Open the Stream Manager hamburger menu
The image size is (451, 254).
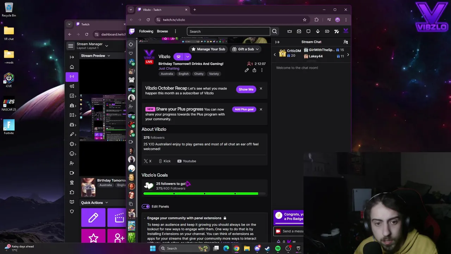pyautogui.click(x=71, y=46)
